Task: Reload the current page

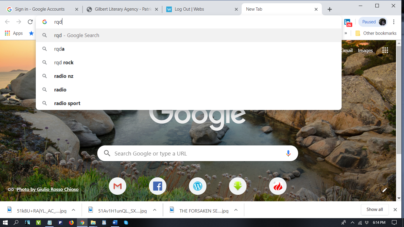Action: tap(30, 22)
